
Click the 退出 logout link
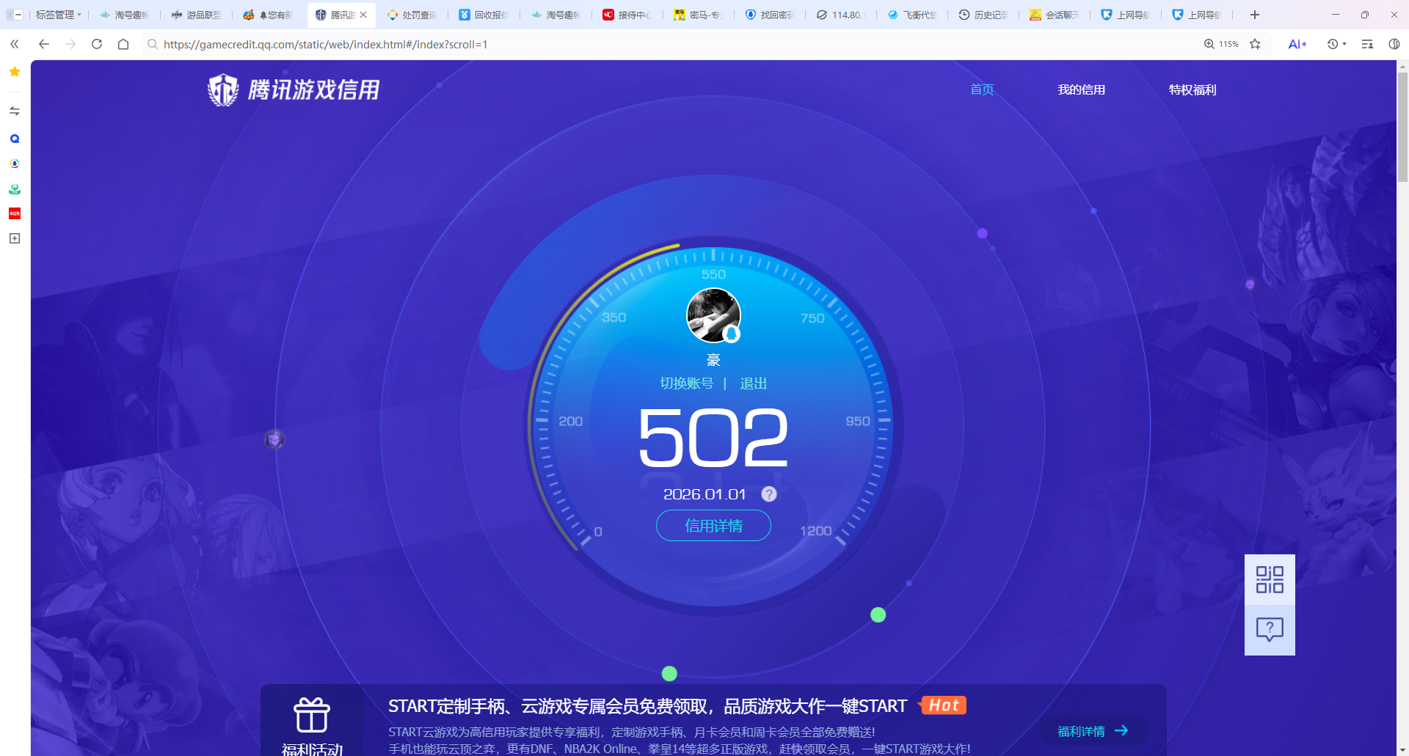click(753, 383)
